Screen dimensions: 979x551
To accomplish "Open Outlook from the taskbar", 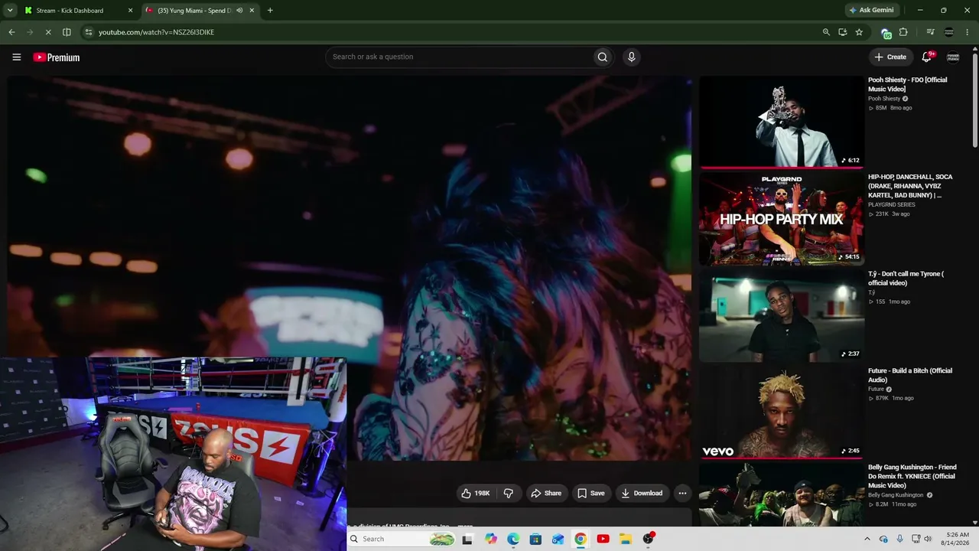I will (558, 539).
